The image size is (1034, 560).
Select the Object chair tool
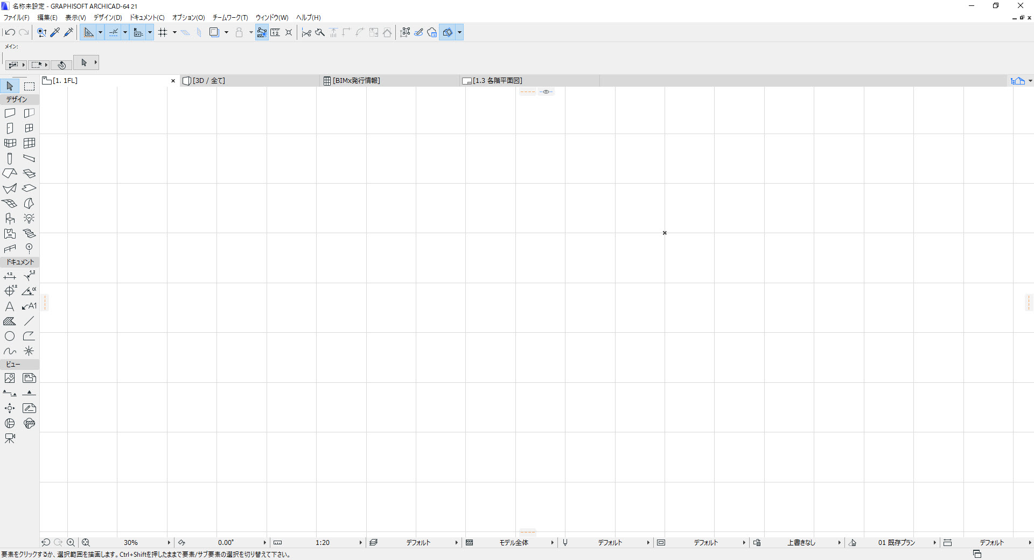[x=10, y=219]
